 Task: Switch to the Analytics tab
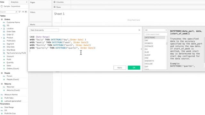coord(14,2)
